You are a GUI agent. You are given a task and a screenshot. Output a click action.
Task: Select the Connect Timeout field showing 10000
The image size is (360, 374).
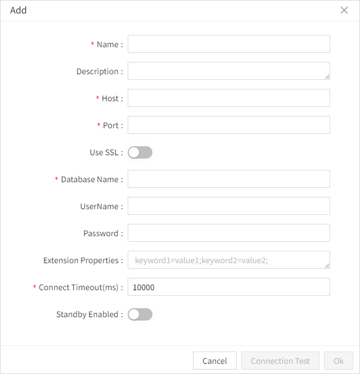pyautogui.click(x=228, y=287)
